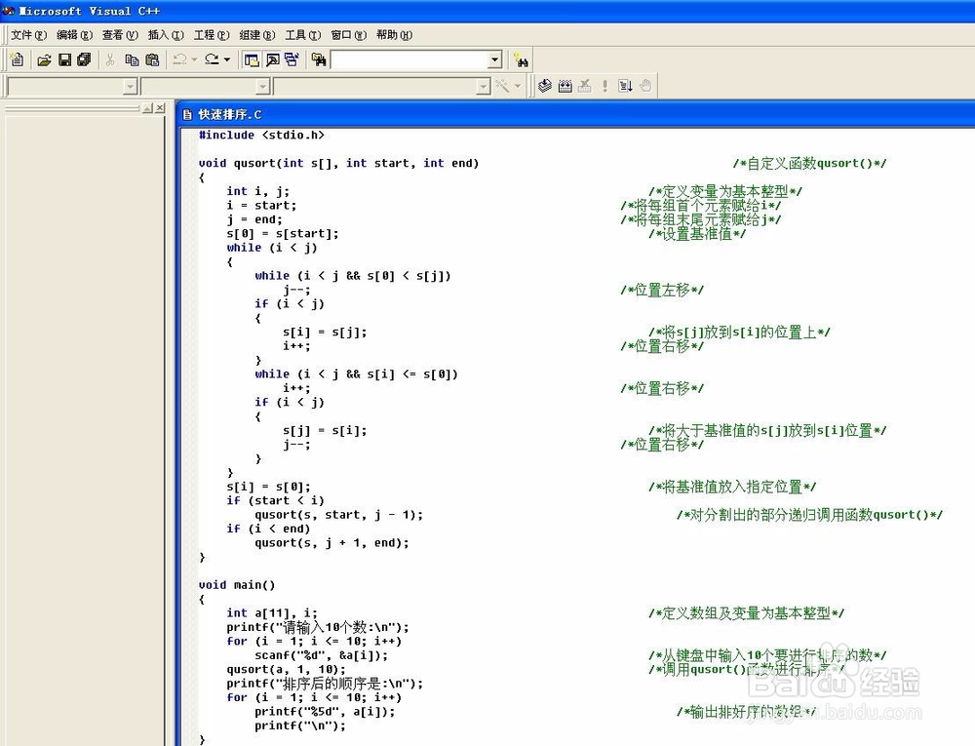The width and height of the screenshot is (975, 746).
Task: Click the Save All icon
Action: tap(84, 59)
